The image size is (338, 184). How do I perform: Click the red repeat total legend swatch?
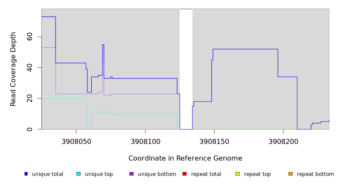click(x=184, y=174)
